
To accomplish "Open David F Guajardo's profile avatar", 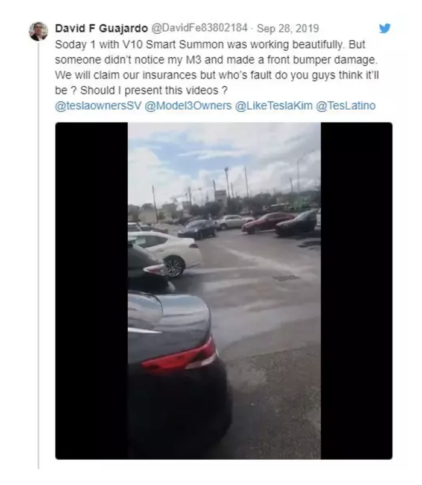I will click(x=39, y=31).
